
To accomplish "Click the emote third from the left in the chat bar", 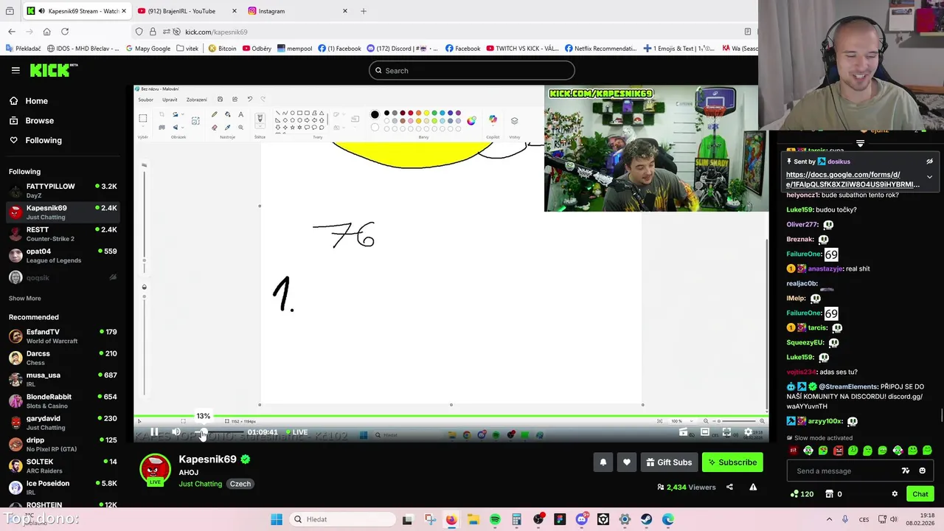I will tap(824, 451).
